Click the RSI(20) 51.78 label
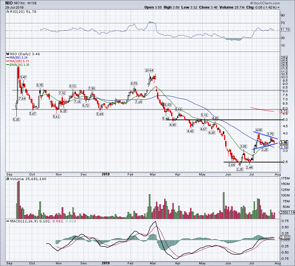 (x=23, y=12)
